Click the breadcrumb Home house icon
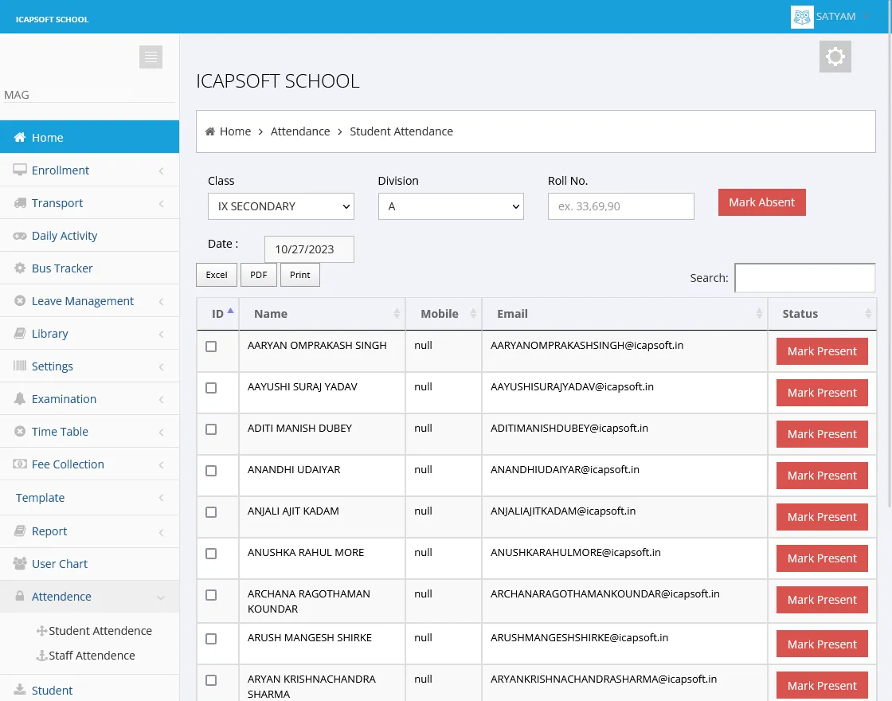892x701 pixels. pos(210,131)
